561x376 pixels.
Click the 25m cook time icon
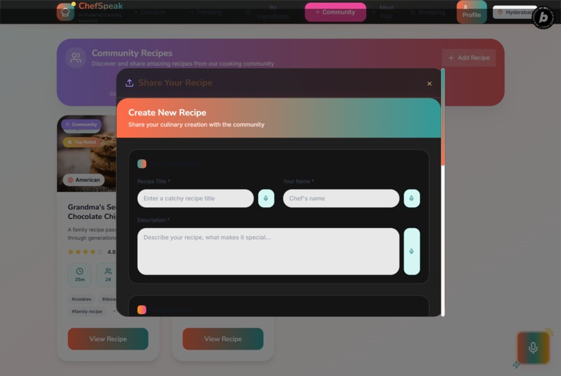click(x=79, y=271)
